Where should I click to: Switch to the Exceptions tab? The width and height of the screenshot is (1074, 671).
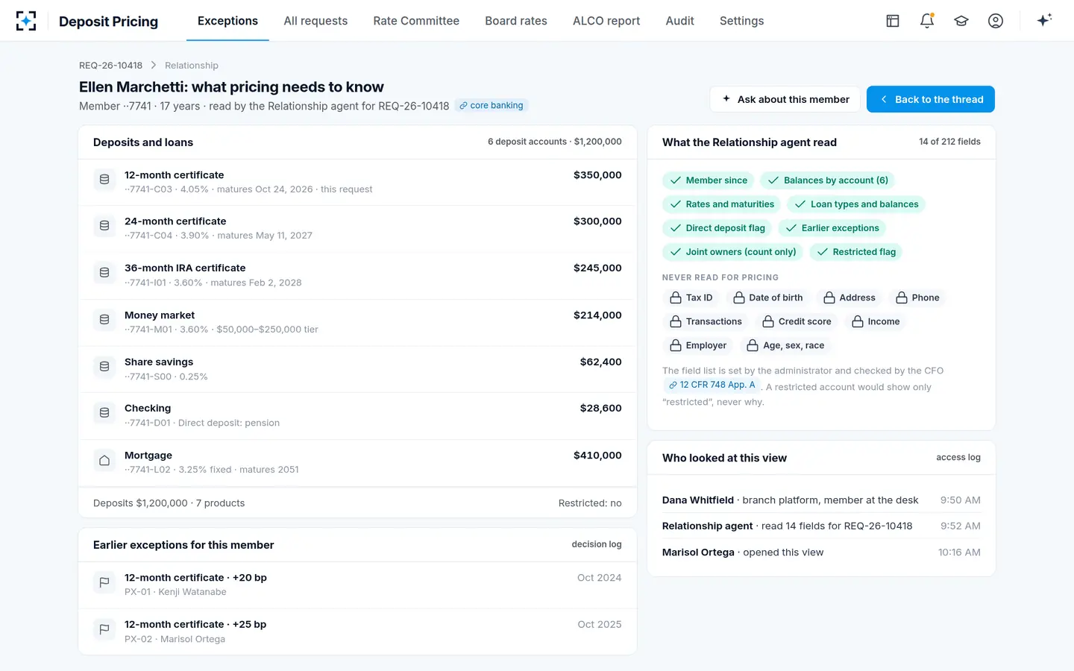[x=227, y=21]
